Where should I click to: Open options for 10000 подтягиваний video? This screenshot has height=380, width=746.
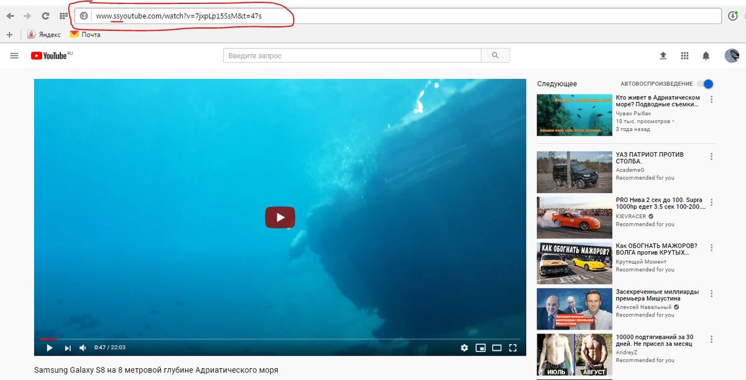click(x=711, y=339)
